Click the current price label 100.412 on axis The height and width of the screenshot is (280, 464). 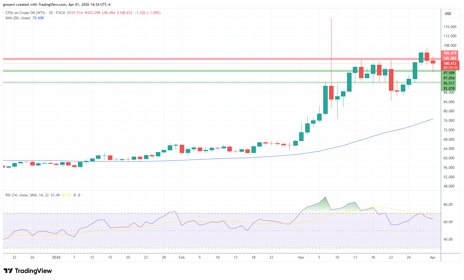(450, 64)
